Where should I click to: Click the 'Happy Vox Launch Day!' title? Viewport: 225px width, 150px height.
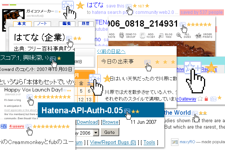(x=33, y=90)
